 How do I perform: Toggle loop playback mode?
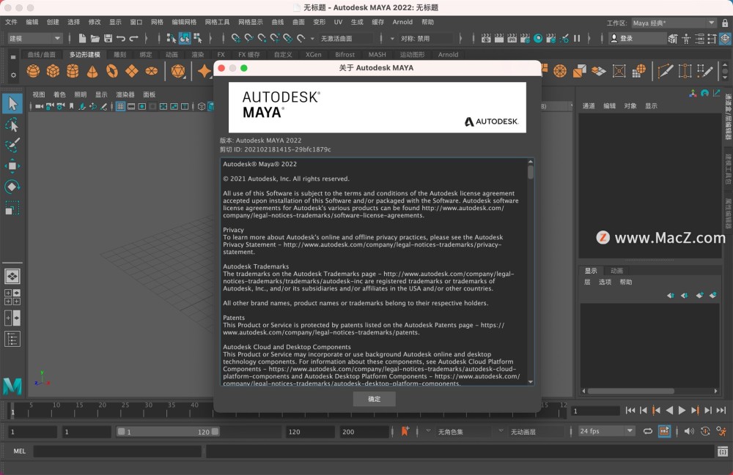647,431
